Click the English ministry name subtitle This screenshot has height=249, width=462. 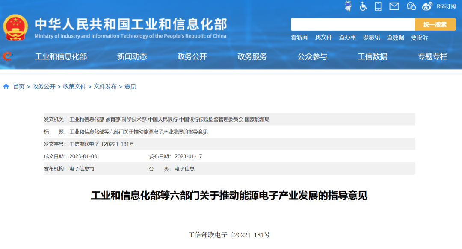[130, 36]
